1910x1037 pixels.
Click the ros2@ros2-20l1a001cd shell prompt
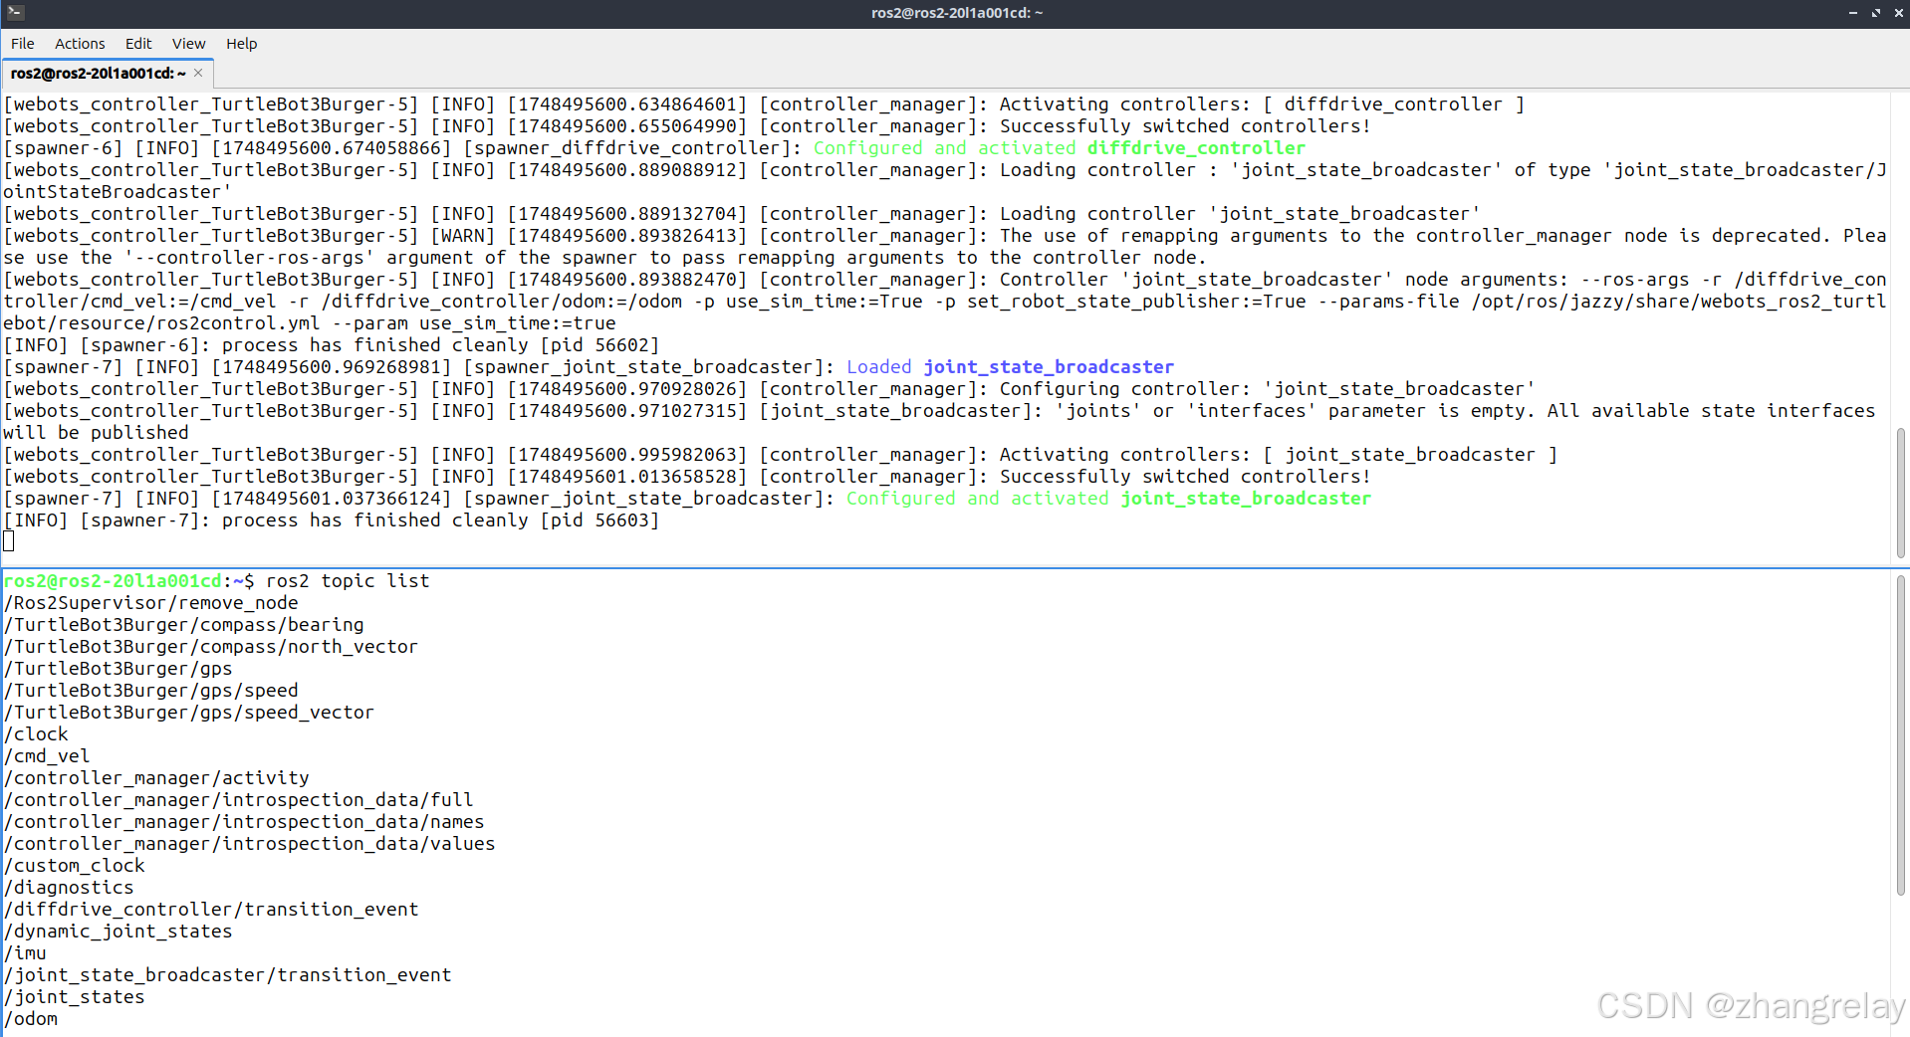[x=128, y=581]
